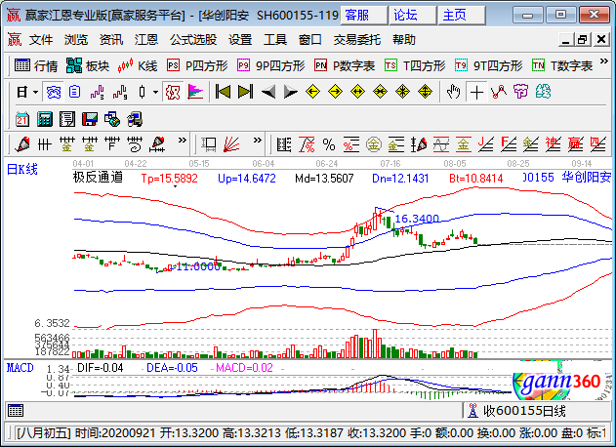Click the network computer icon
Screen dimensions: 616x447
(135, 119)
